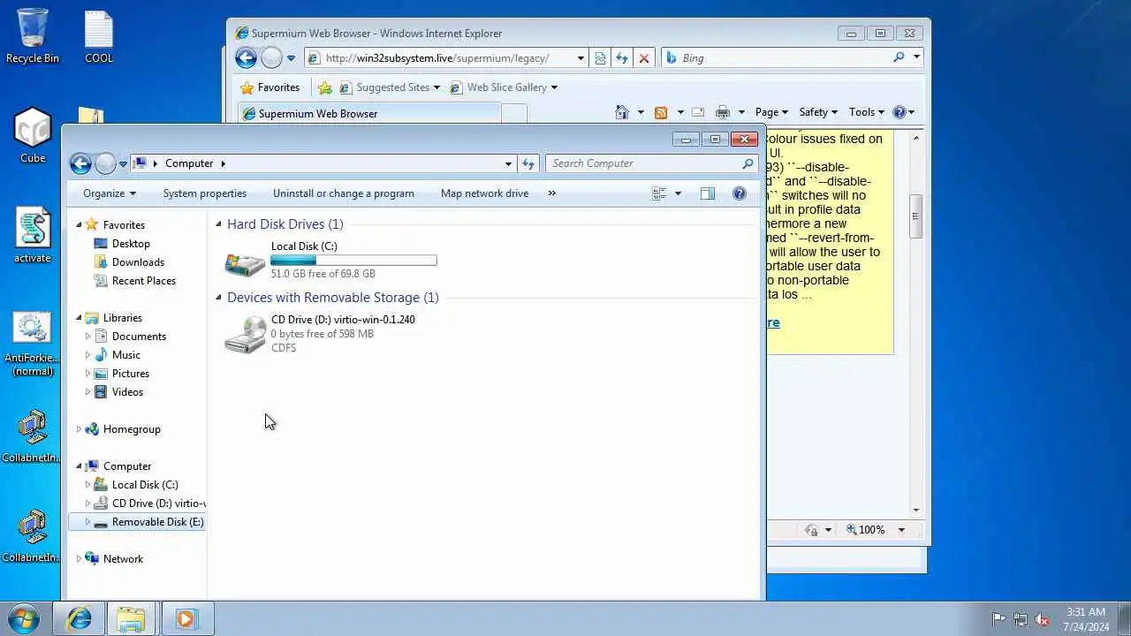The image size is (1131, 636).
Task: Click the Refresh button in Internet Explorer
Action: (622, 58)
